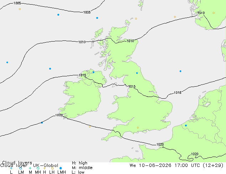Click the 'LH' legend label
This screenshot has width=226, height=174.
[x=52, y=172]
